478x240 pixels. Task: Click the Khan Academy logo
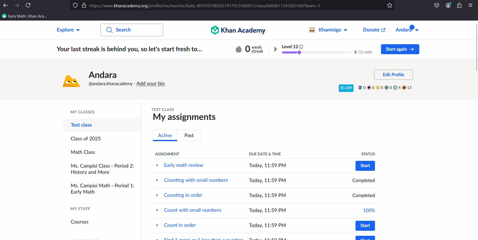(x=238, y=30)
